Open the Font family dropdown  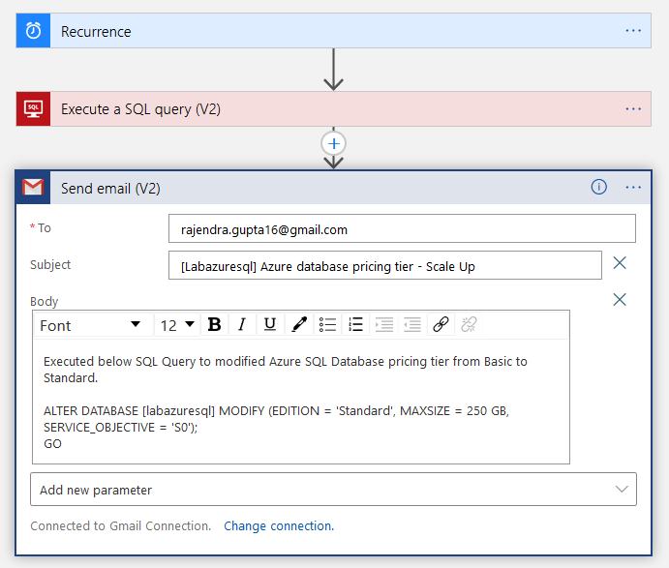(90, 325)
